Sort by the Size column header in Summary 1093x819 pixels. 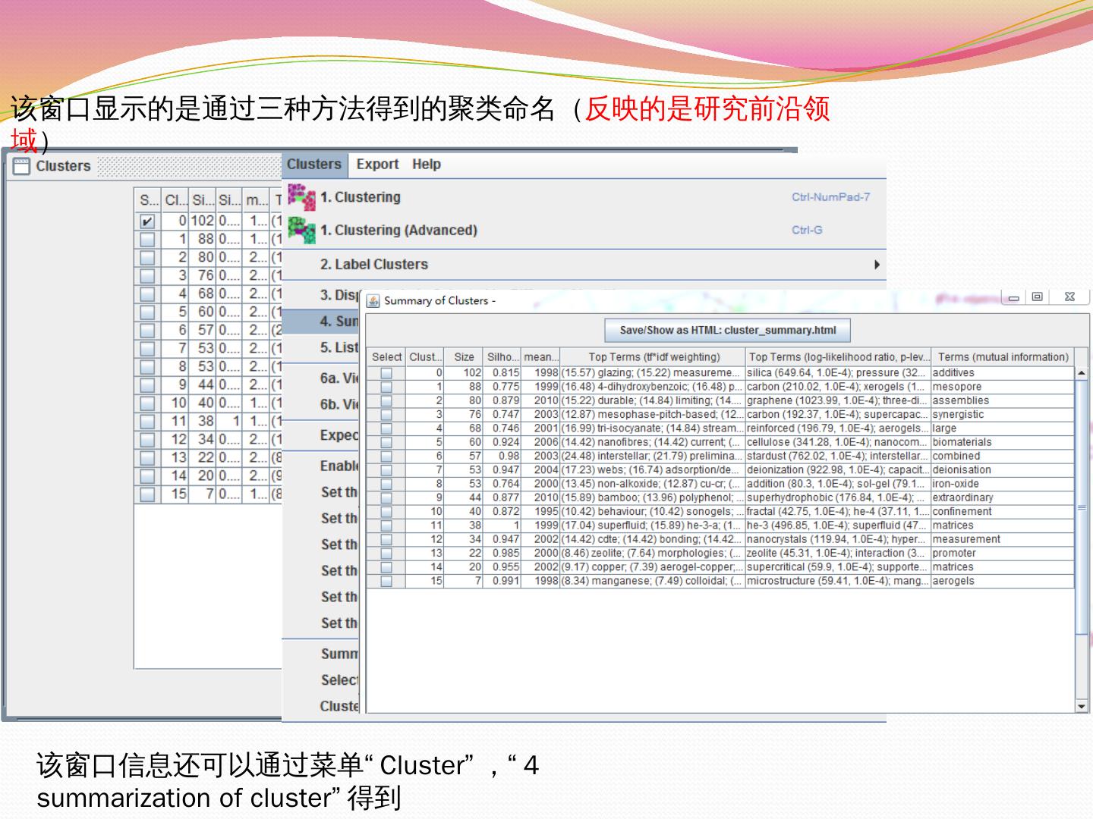click(464, 357)
